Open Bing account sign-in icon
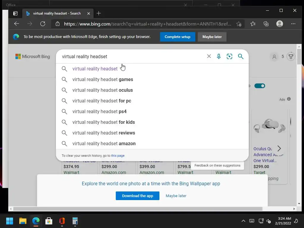Screen dimensions: 304x228 pyautogui.click(x=274, y=57)
